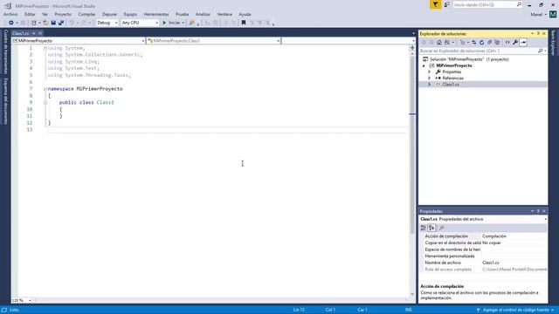Open the Depurar menu
The height and width of the screenshot is (314, 559).
click(109, 14)
